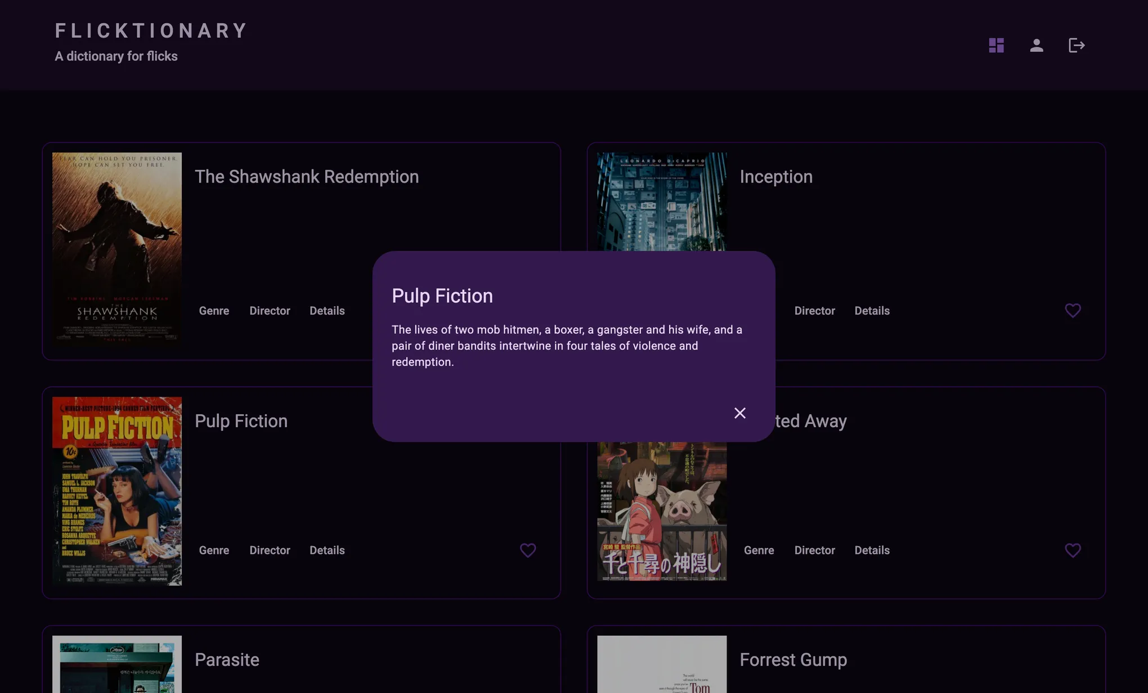View Director of Pulp Fiction
Image resolution: width=1148 pixels, height=693 pixels.
270,550
